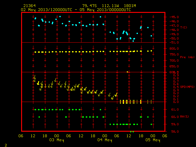196x147 pixels.
Task: Click the 750.0 pressure tick value
Action: pos(174,55)
